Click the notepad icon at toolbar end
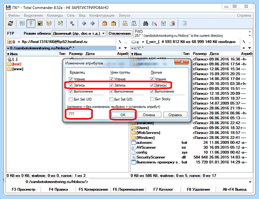The height and width of the screenshot is (199, 259). coord(184,24)
